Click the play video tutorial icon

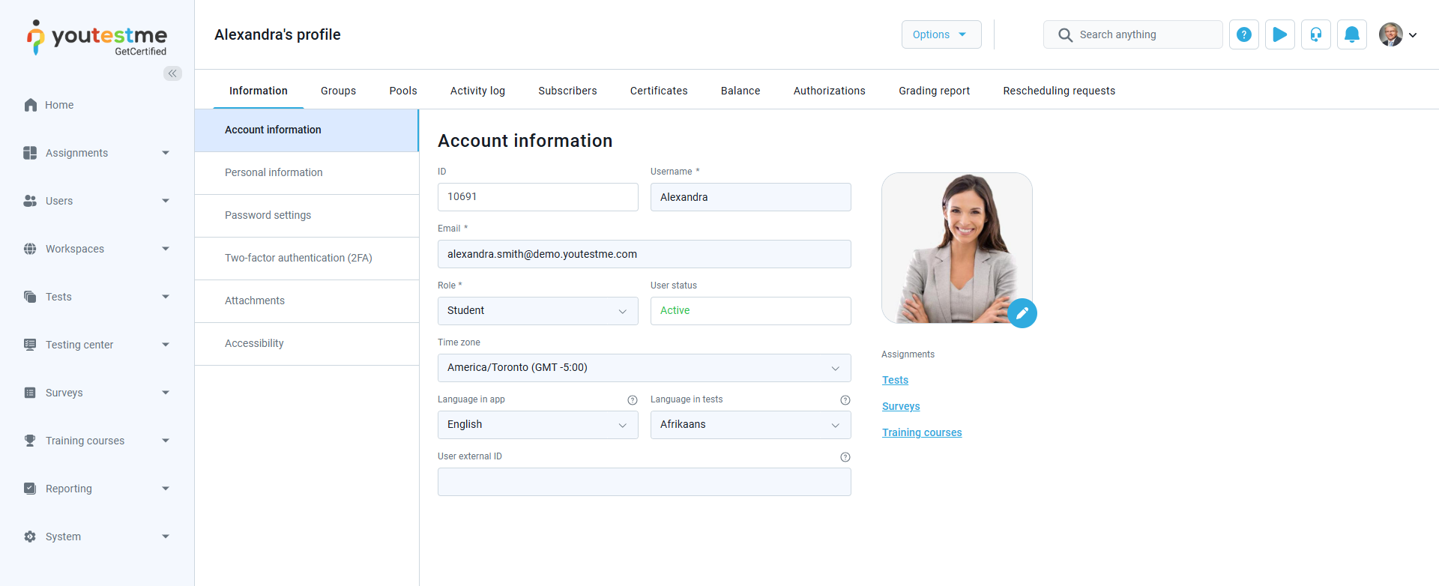coord(1280,34)
